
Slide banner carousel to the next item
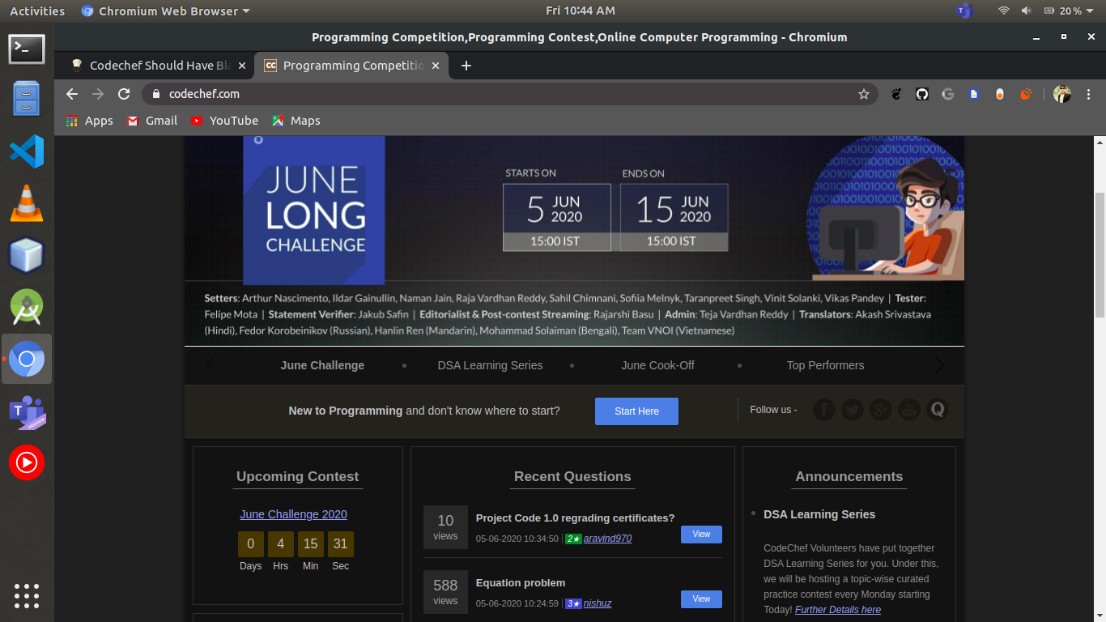click(939, 365)
